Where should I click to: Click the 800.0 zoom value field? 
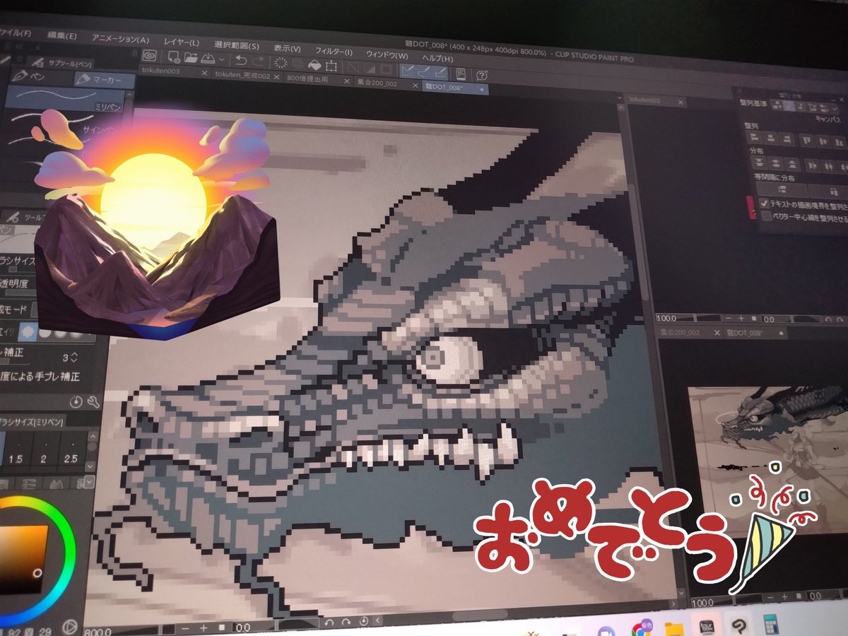(98, 632)
